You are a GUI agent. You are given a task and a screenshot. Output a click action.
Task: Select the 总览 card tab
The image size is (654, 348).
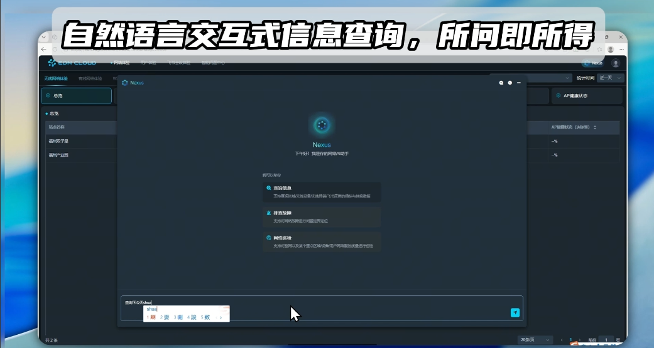[x=76, y=96]
